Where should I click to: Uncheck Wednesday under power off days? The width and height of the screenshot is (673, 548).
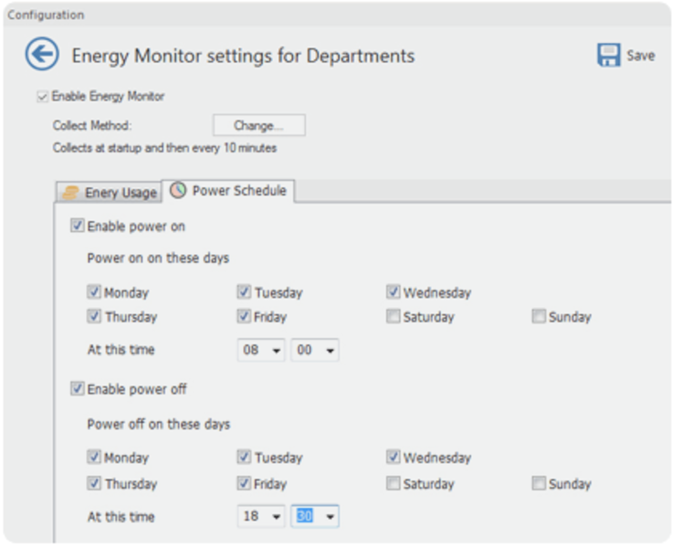tap(393, 458)
